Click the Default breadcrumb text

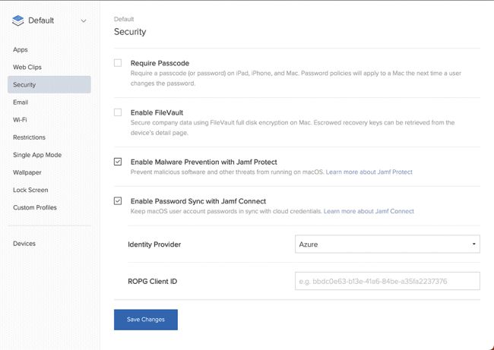[124, 19]
